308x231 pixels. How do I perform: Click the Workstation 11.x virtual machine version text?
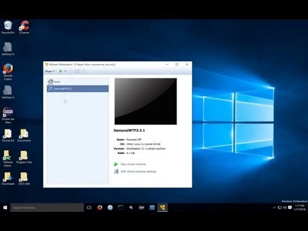pos(146,148)
